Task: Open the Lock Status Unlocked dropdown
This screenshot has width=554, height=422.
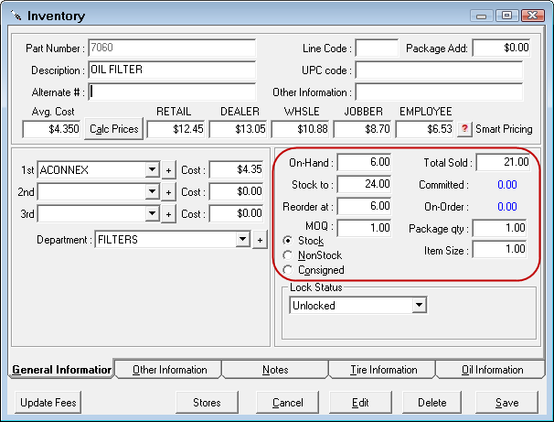Action: (420, 305)
